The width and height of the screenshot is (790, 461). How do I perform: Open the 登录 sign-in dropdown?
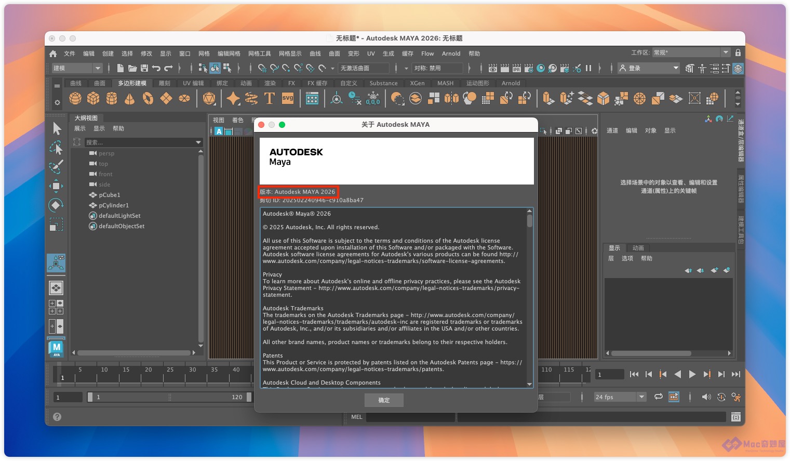pyautogui.click(x=649, y=68)
